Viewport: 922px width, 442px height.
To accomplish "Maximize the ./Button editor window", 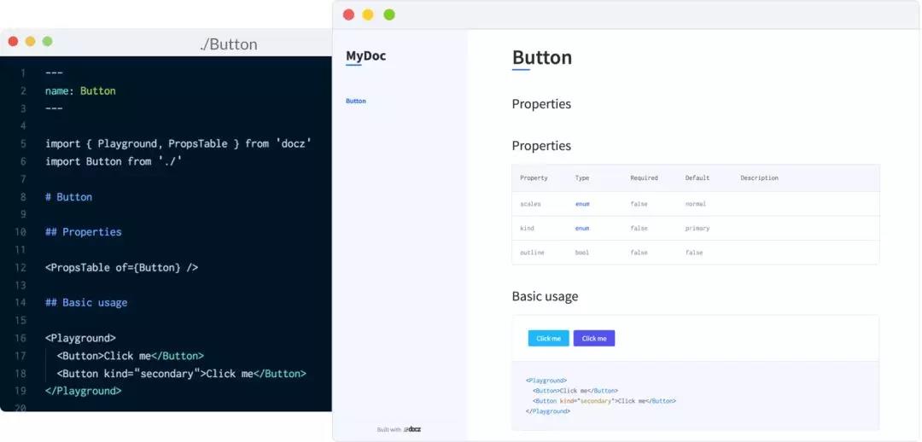I will tap(47, 41).
